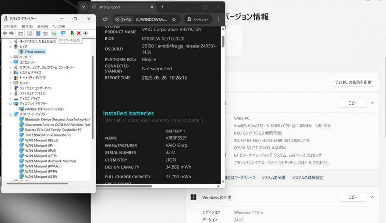Screen dimensions: 386x223
Task: Open the 表示(V) menu
Action: (x=42, y=26)
